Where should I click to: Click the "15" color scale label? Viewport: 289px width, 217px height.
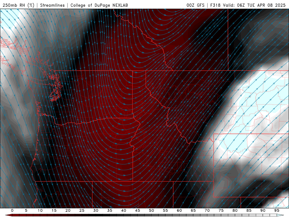(x=54, y=210)
